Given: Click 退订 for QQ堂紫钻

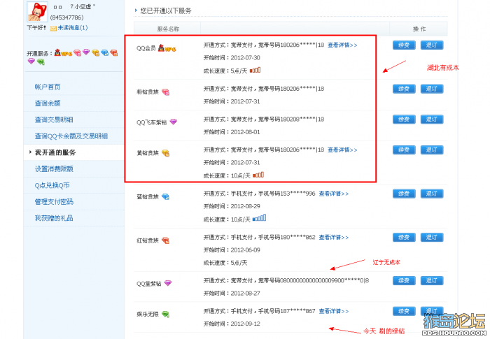Looking at the screenshot, I should (432, 280).
